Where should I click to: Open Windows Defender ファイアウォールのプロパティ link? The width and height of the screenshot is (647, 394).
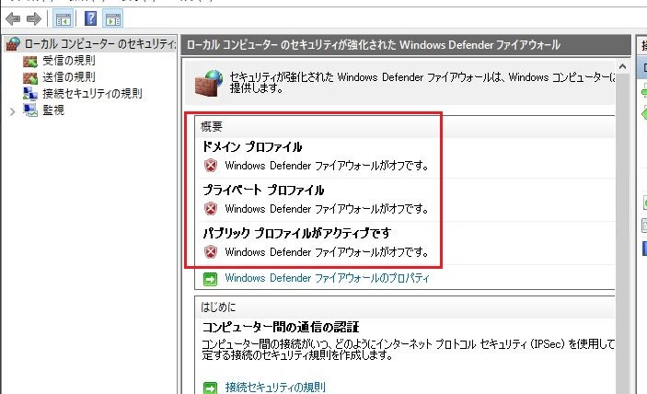pyautogui.click(x=327, y=278)
